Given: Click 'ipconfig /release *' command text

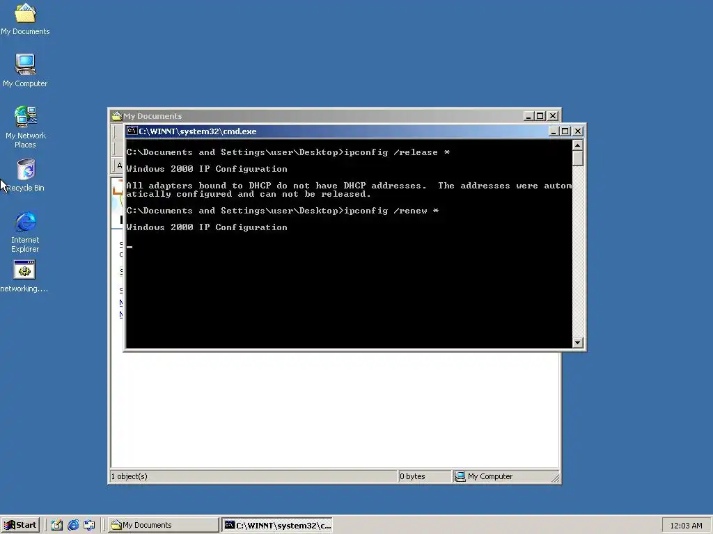Looking at the screenshot, I should 397,152.
